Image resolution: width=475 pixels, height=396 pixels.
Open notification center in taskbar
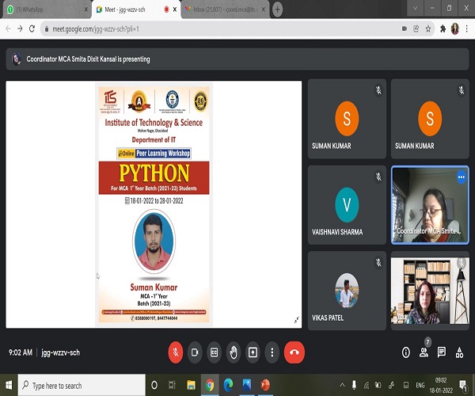[463, 385]
